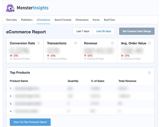Image resolution: width=167 pixels, height=127 pixels.
Task: Open the Dimensions tab
Action: point(82,20)
